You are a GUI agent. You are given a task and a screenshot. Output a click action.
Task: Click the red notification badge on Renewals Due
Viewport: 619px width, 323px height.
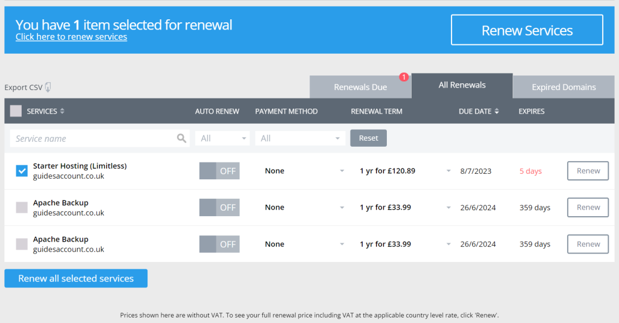[x=403, y=77]
